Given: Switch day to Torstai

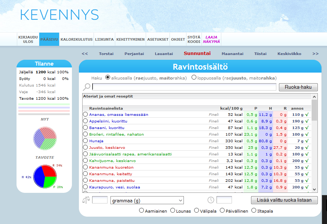Looking at the screenshot, I should click(106, 54).
